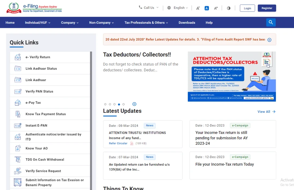
Task: Click the e-Pay Tax wallet icon
Action: [18, 103]
